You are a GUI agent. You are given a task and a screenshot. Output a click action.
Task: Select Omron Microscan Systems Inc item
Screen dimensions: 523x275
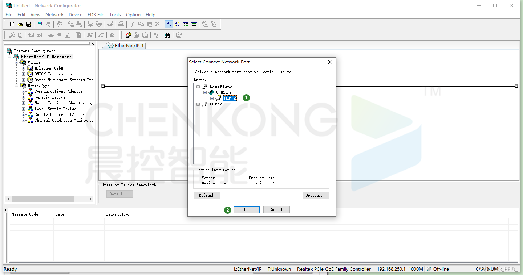coord(64,80)
